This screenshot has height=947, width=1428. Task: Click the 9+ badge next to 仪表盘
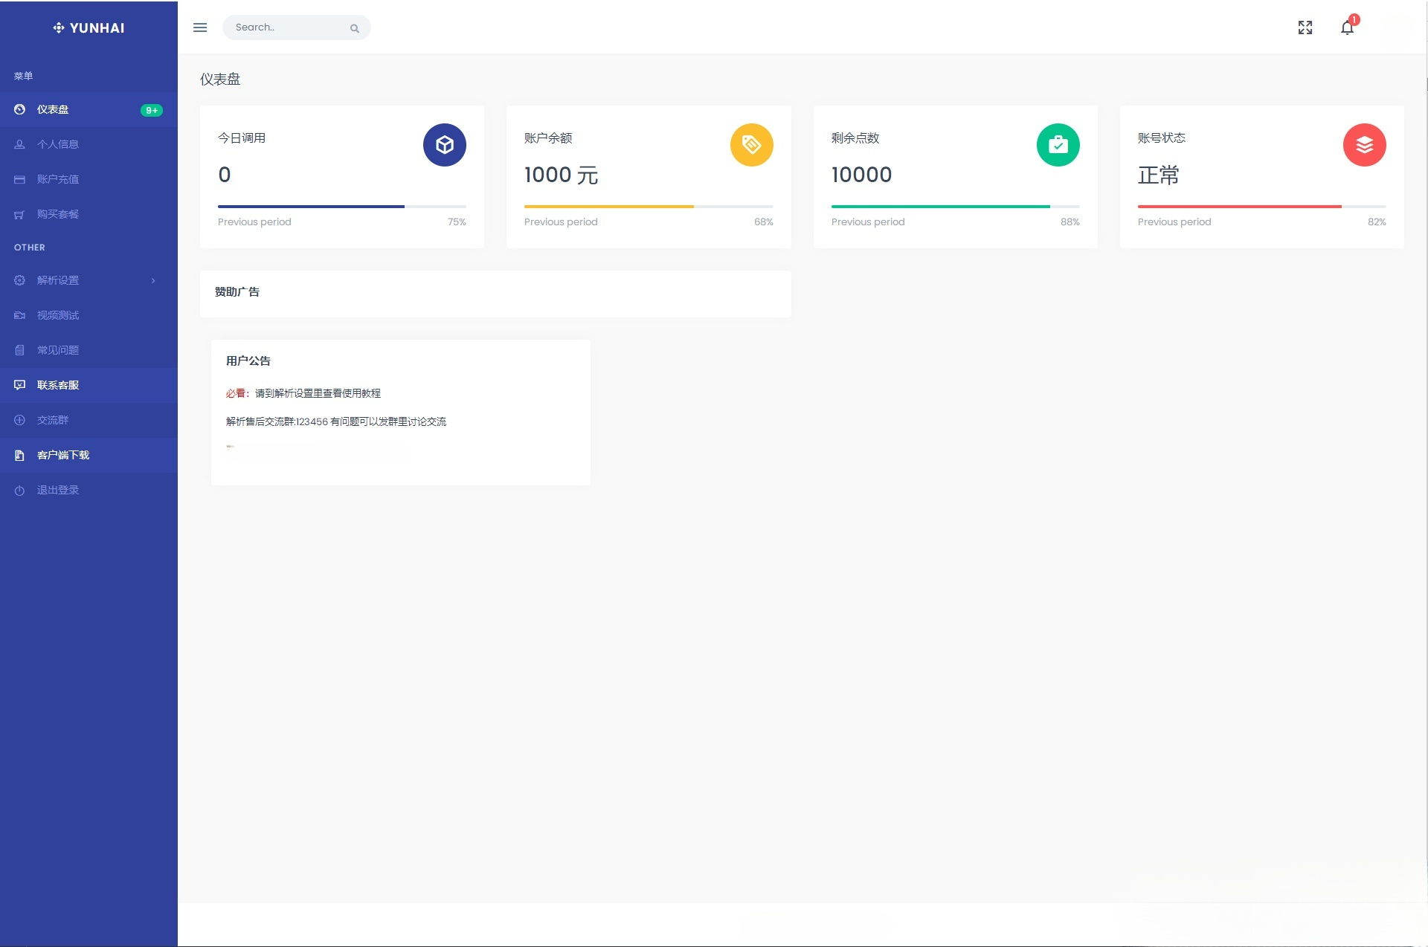point(151,110)
